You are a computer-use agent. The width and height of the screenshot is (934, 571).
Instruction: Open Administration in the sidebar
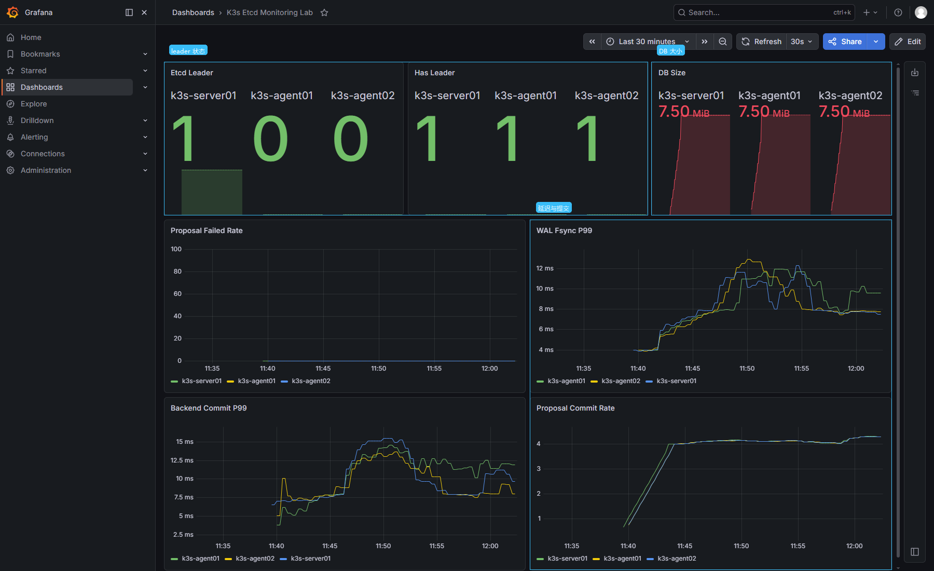point(46,170)
